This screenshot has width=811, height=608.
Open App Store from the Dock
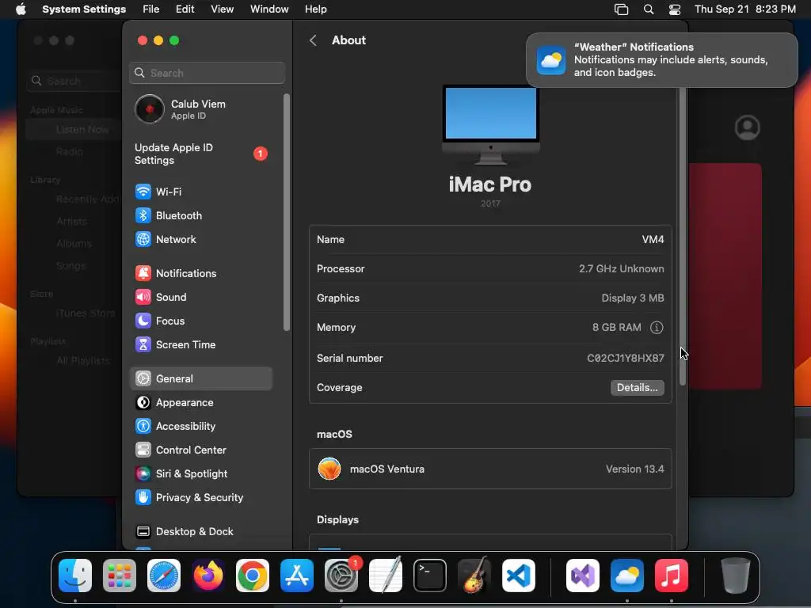297,576
